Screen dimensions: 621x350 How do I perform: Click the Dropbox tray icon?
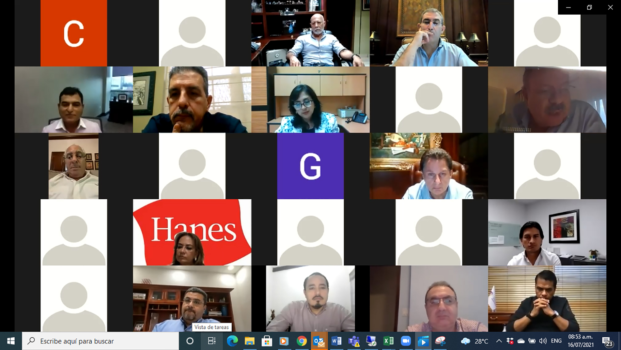point(510,341)
